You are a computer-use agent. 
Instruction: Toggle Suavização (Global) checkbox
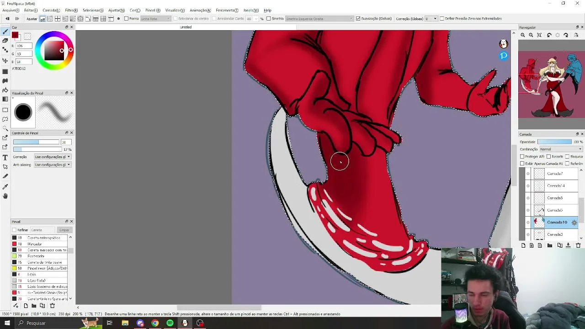click(x=358, y=19)
